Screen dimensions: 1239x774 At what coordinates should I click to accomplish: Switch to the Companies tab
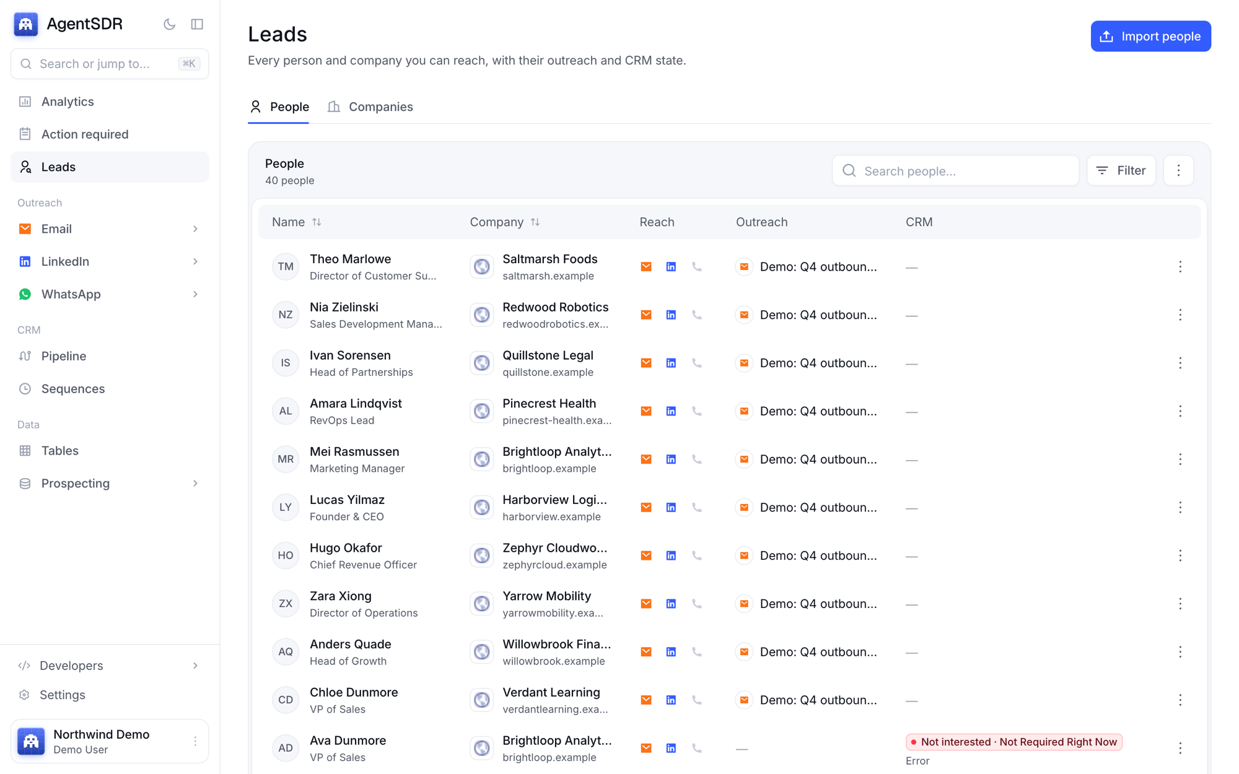tap(370, 107)
